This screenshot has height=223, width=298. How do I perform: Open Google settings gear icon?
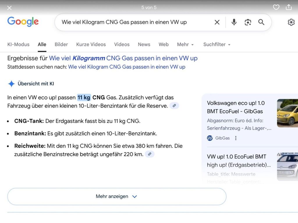point(291,22)
